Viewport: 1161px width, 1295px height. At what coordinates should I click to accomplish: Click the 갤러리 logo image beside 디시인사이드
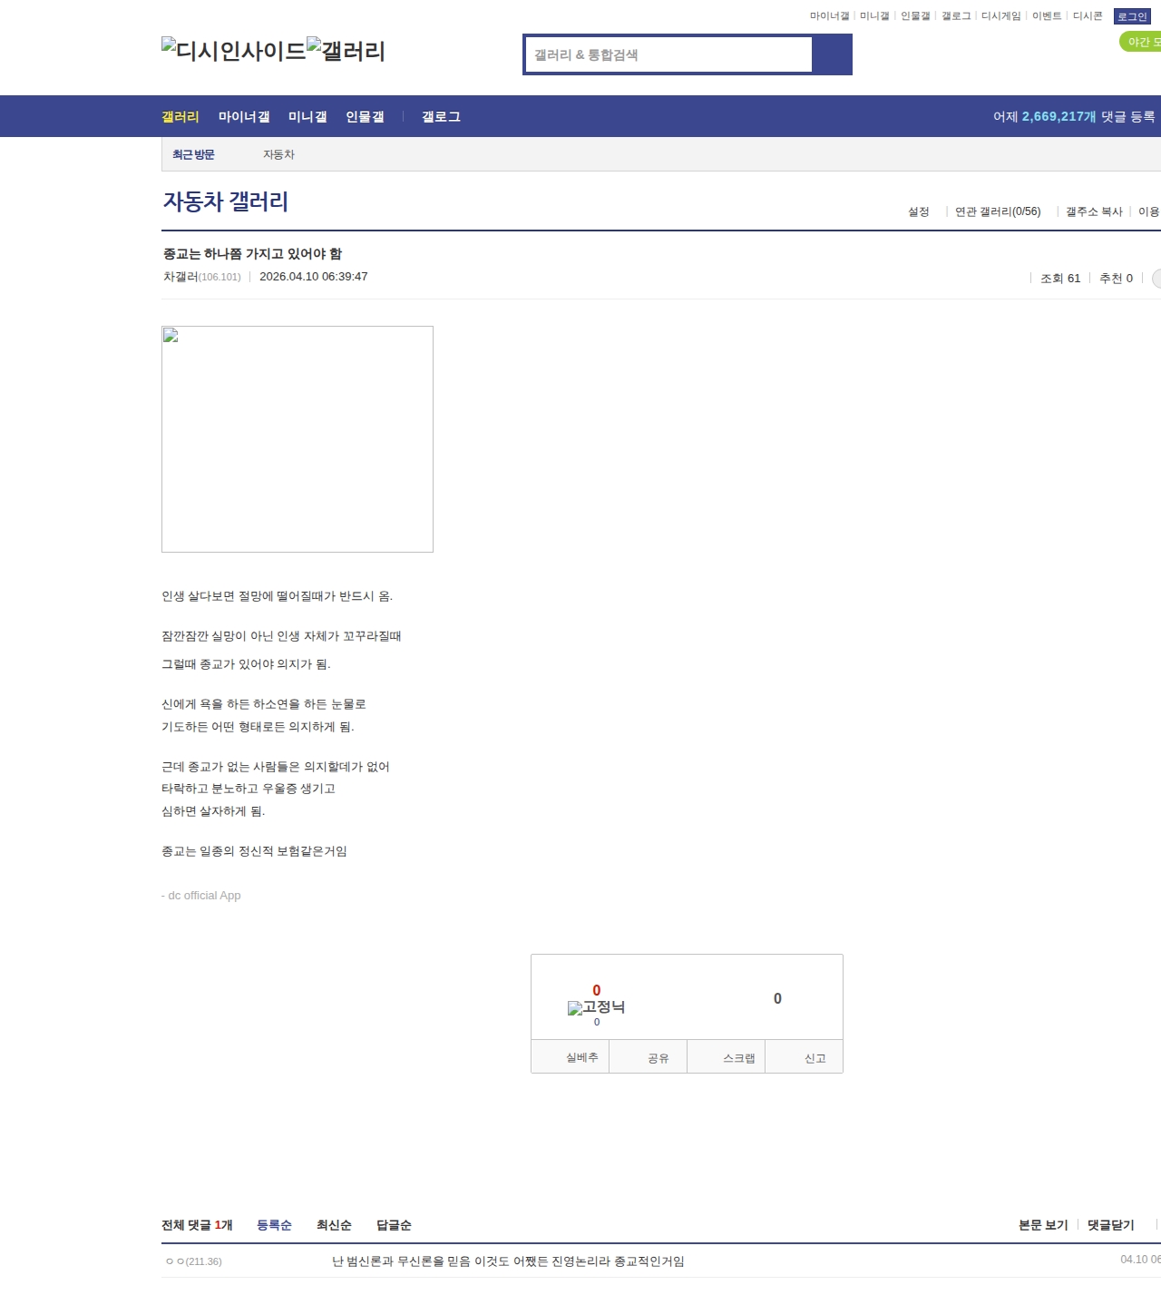[346, 50]
